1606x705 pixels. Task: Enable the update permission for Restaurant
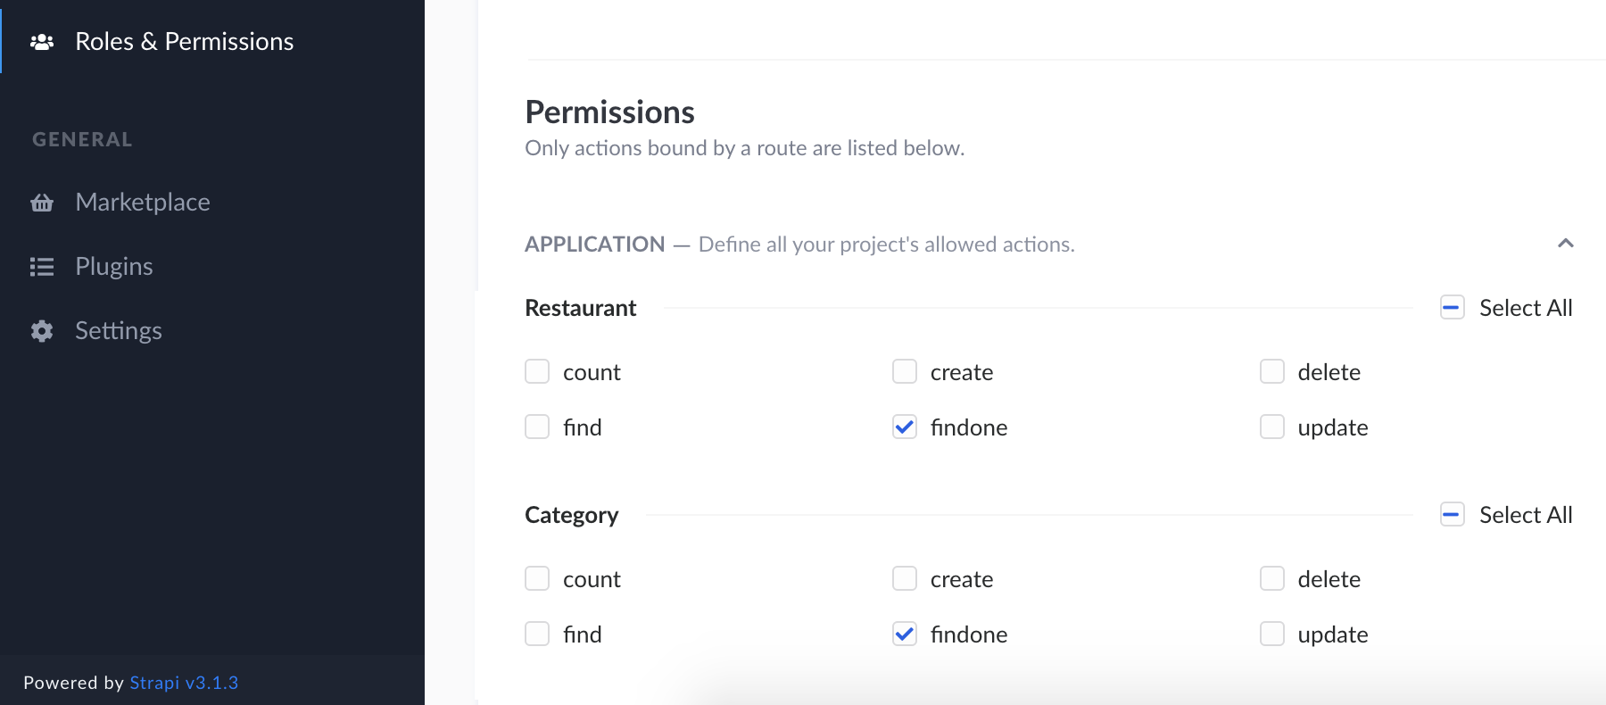(1271, 427)
